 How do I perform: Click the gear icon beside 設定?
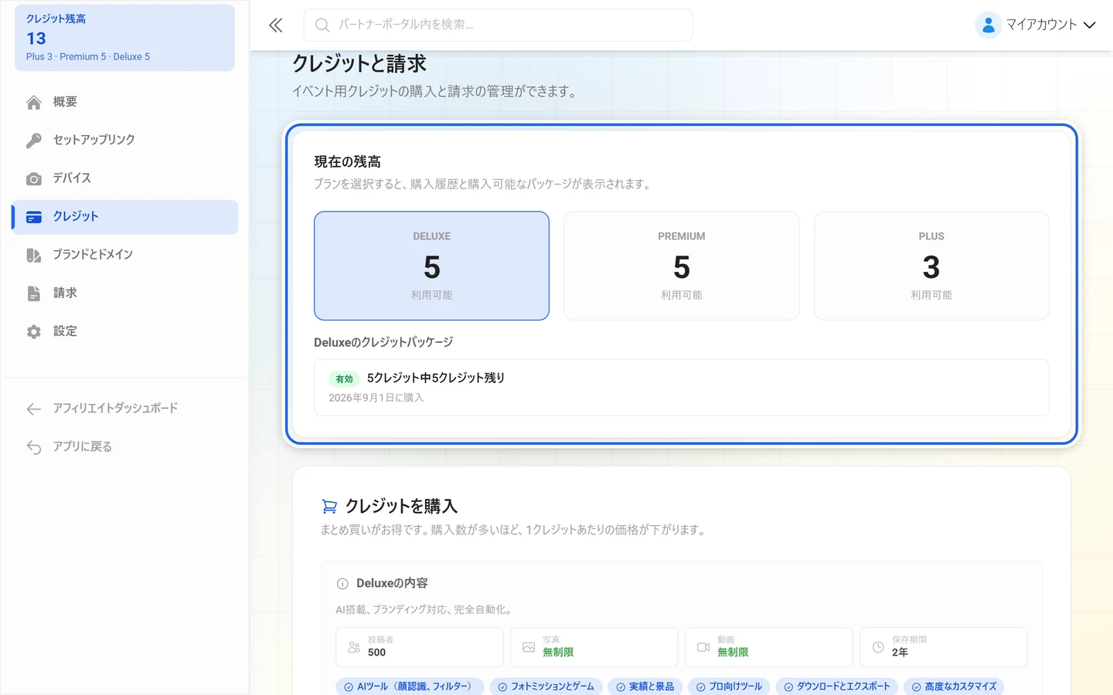pos(33,332)
